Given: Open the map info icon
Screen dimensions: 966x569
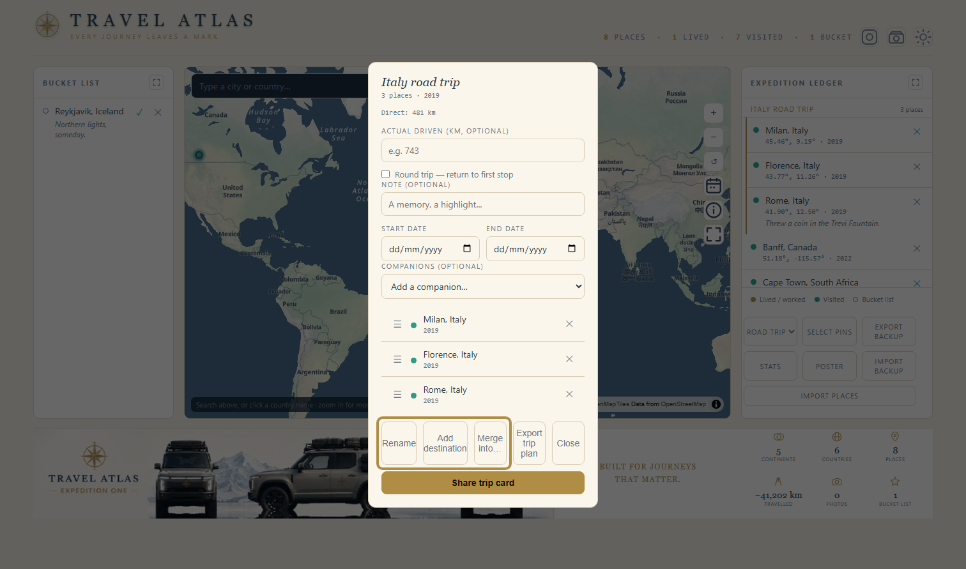Looking at the screenshot, I should click(x=714, y=210).
